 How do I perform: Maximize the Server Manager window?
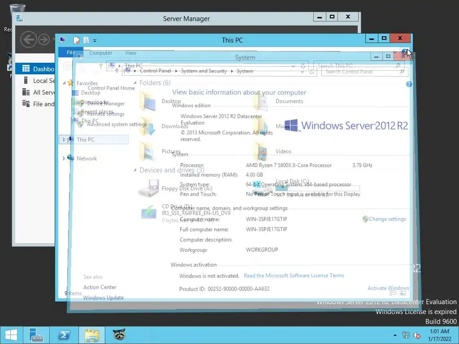332,17
